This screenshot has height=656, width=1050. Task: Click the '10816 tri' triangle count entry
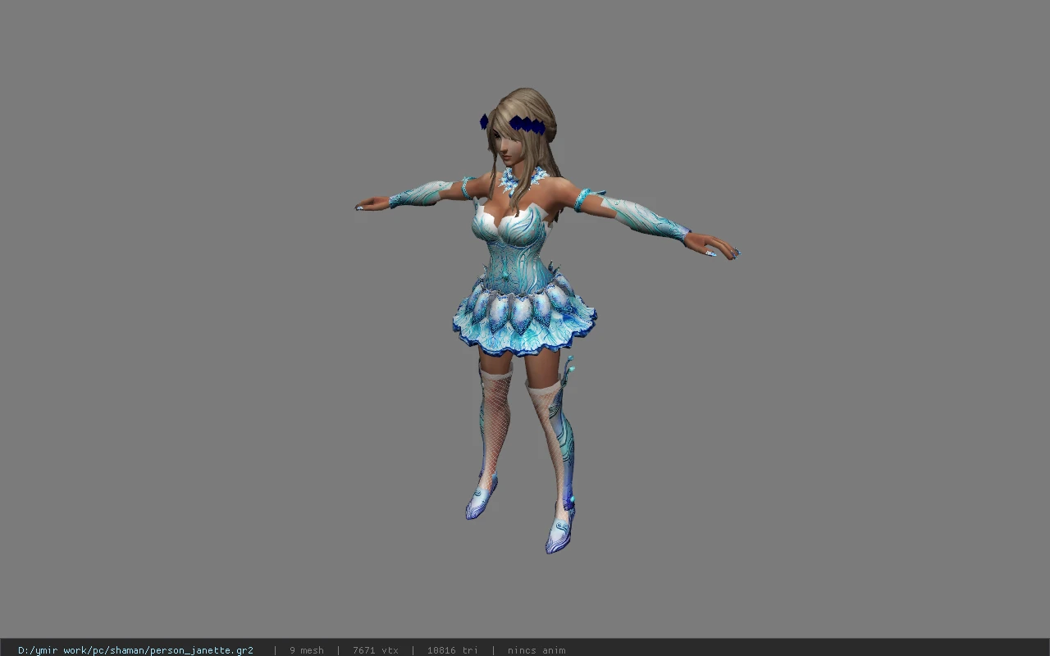click(x=452, y=650)
